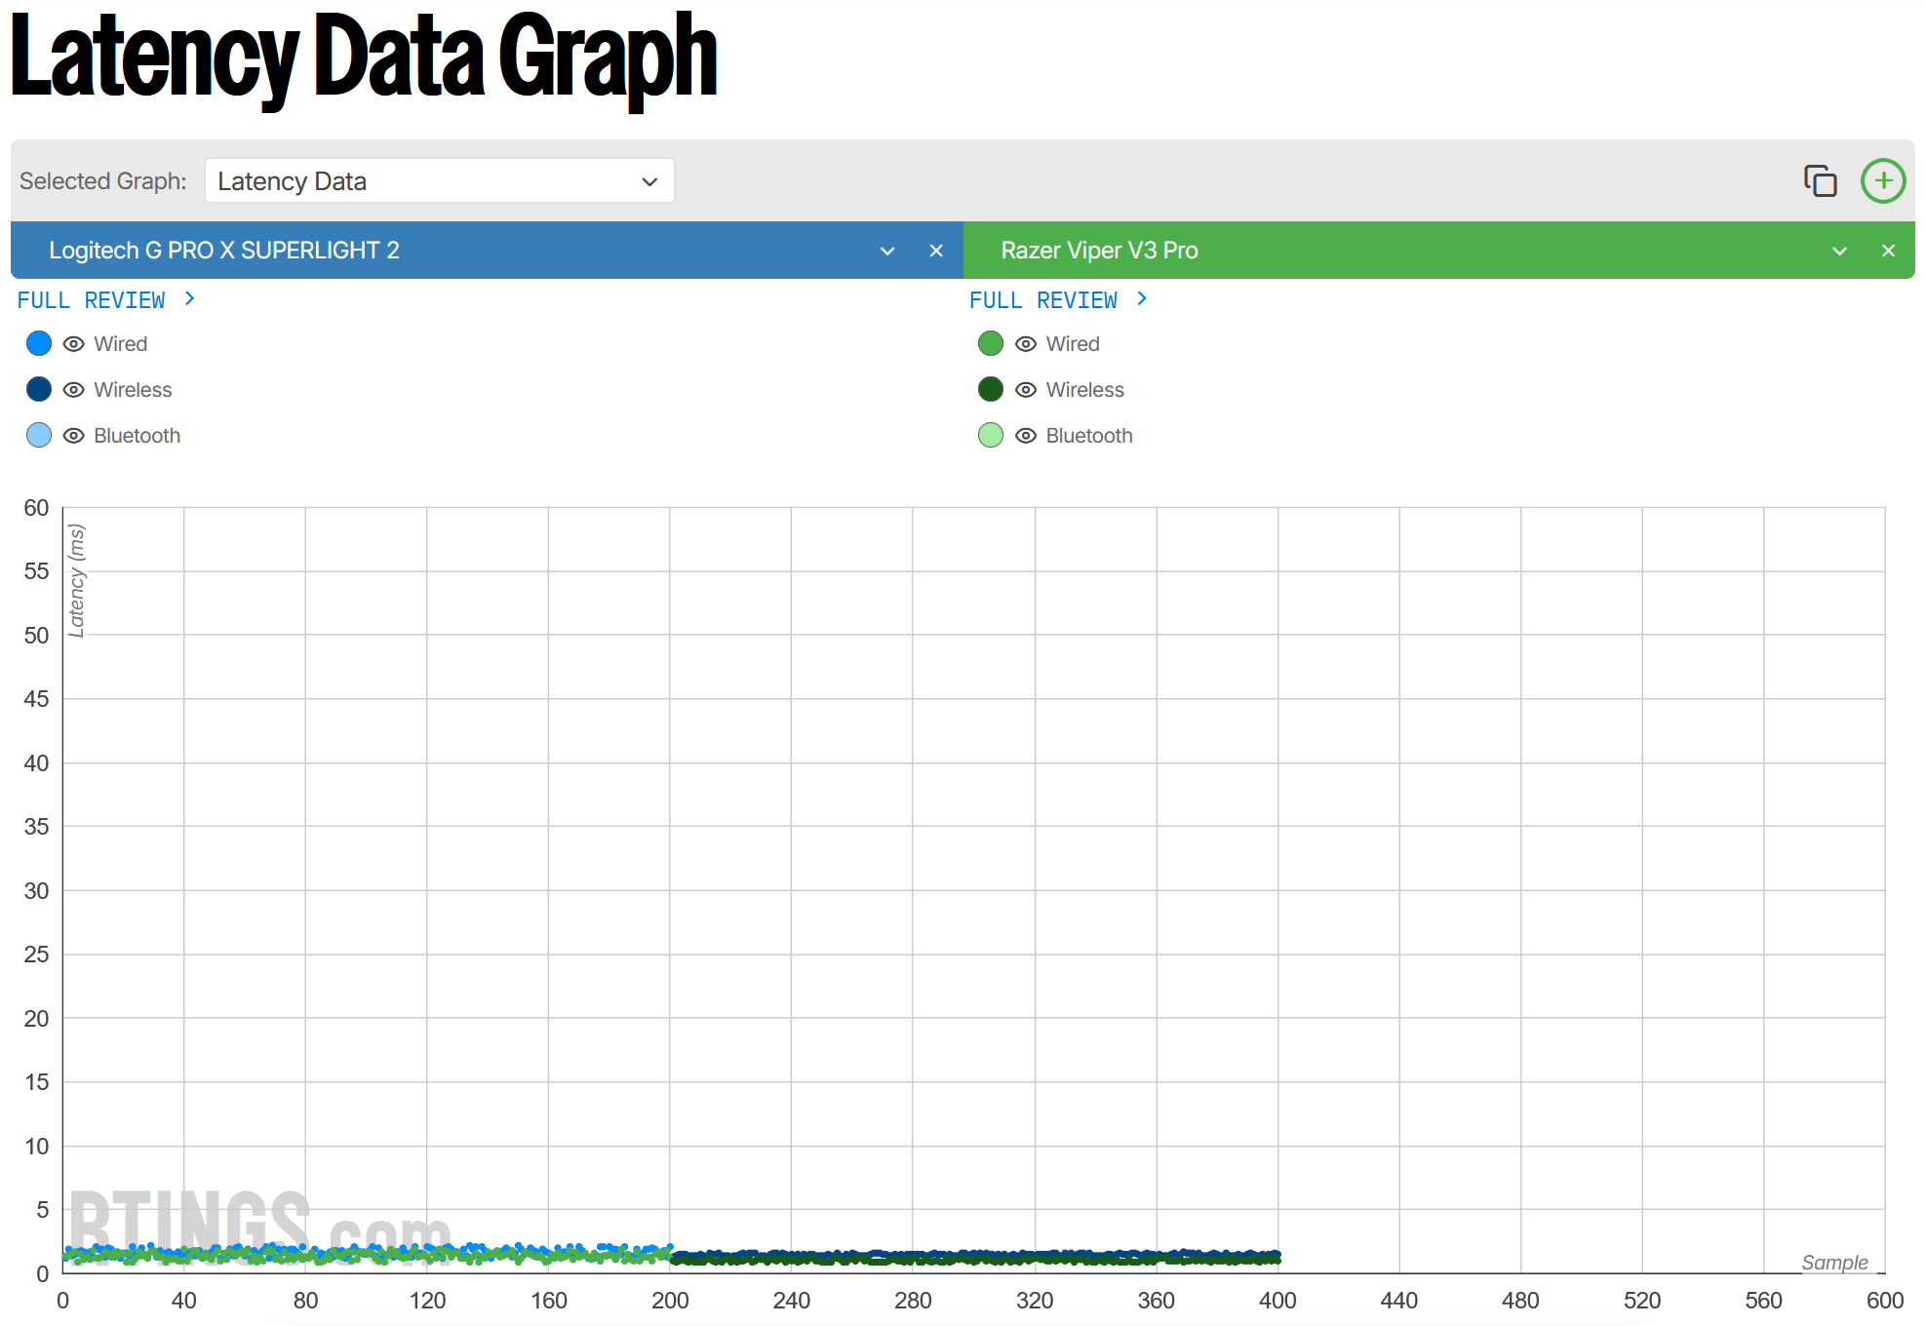
Task: Expand Logitech product selector chevron
Action: [x=887, y=251]
